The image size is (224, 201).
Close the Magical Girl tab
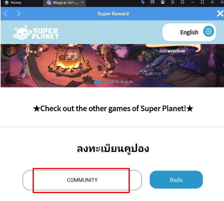[82, 2]
